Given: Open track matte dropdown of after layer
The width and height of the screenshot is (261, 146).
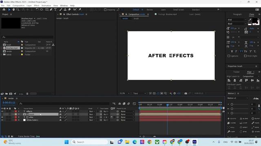Looking at the screenshot, I should click(x=106, y=117).
